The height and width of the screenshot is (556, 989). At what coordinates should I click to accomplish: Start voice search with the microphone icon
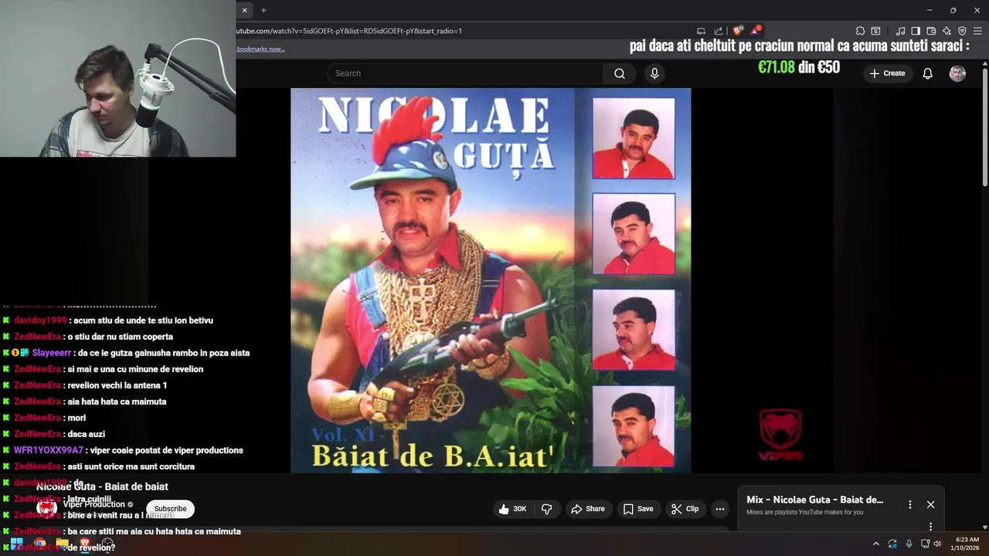[x=654, y=73]
